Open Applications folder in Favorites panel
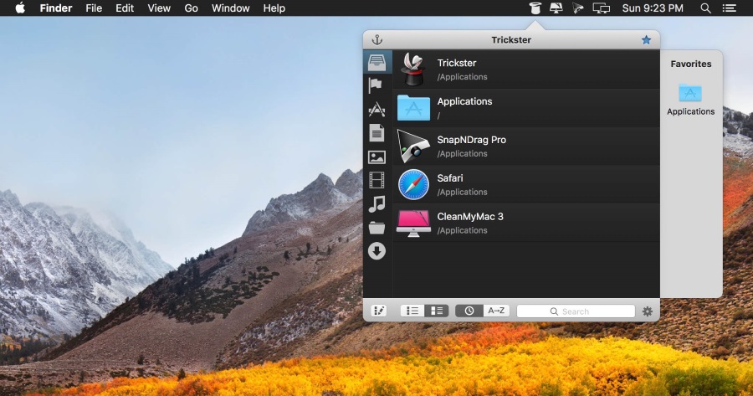This screenshot has height=396, width=753. coord(690,100)
